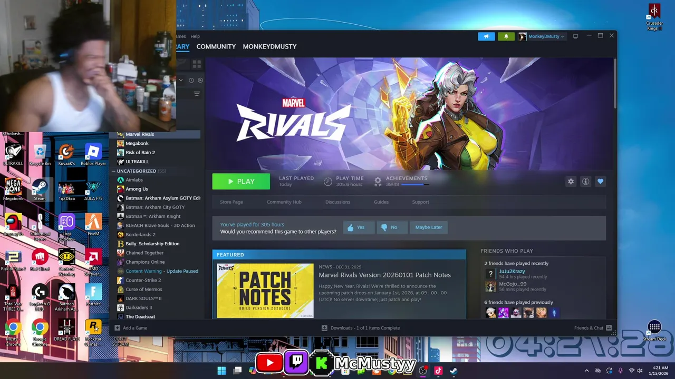675x379 pixels.
Task: Open Stream Deck desktop icon
Action: (654, 331)
